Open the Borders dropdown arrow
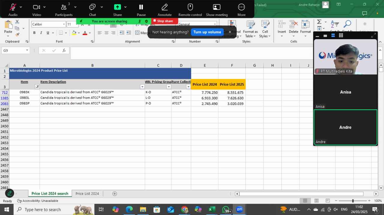This screenshot has height=215, width=384. click(x=67, y=33)
